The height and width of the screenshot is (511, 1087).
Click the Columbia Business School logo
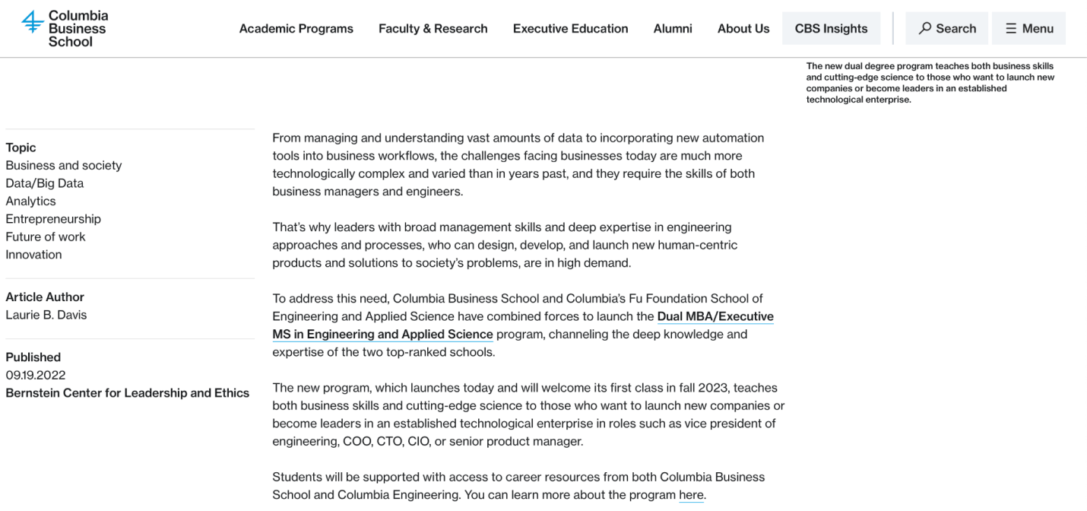65,28
